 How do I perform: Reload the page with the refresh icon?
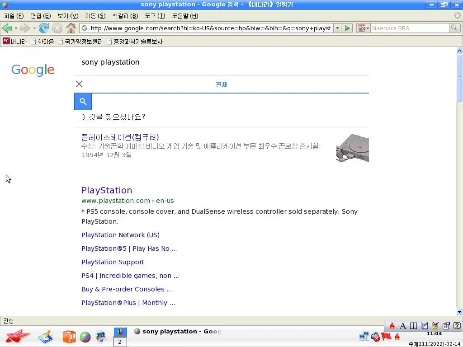coord(44,28)
